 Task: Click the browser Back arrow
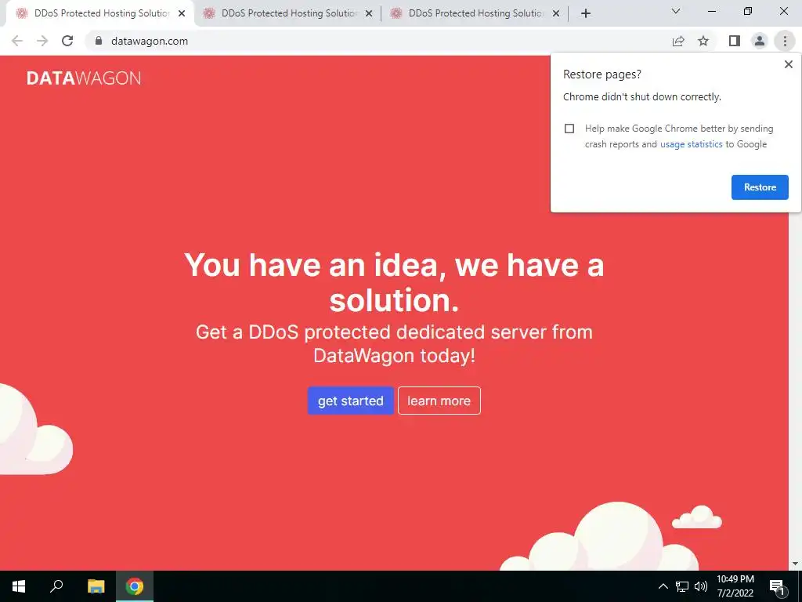tap(17, 41)
